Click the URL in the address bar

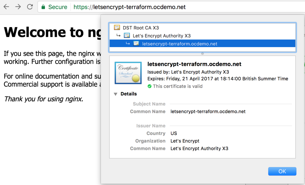click(130, 7)
